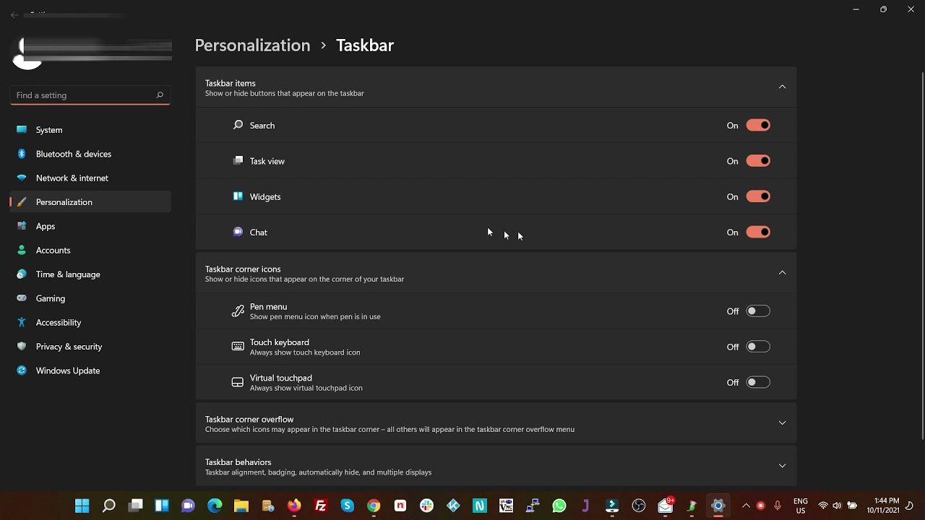This screenshot has height=520, width=925.
Task: Switch to Google Chrome in taskbar
Action: (374, 506)
